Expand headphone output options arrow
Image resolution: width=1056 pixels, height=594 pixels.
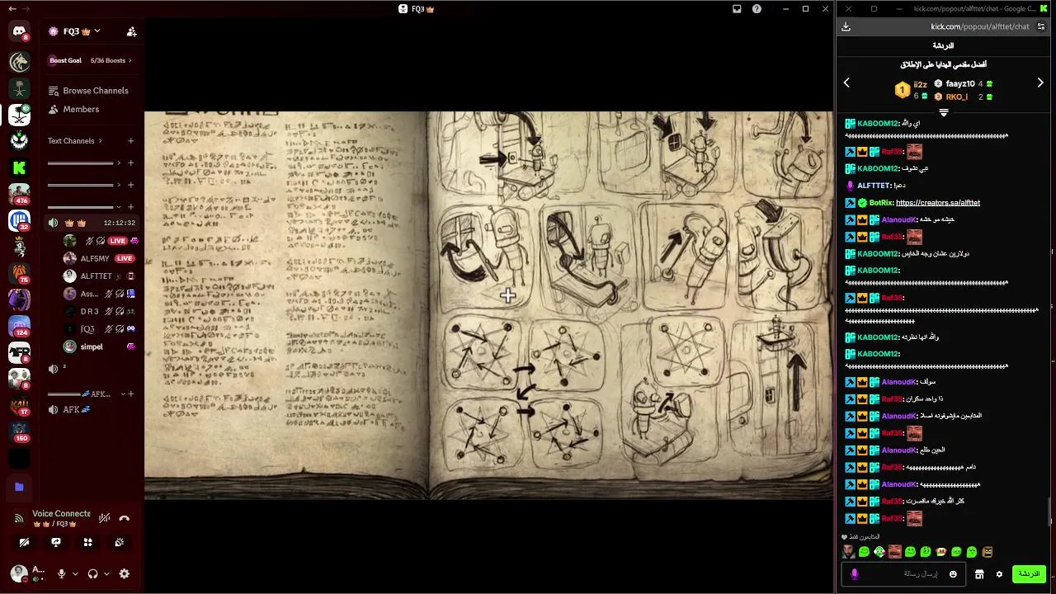click(106, 574)
